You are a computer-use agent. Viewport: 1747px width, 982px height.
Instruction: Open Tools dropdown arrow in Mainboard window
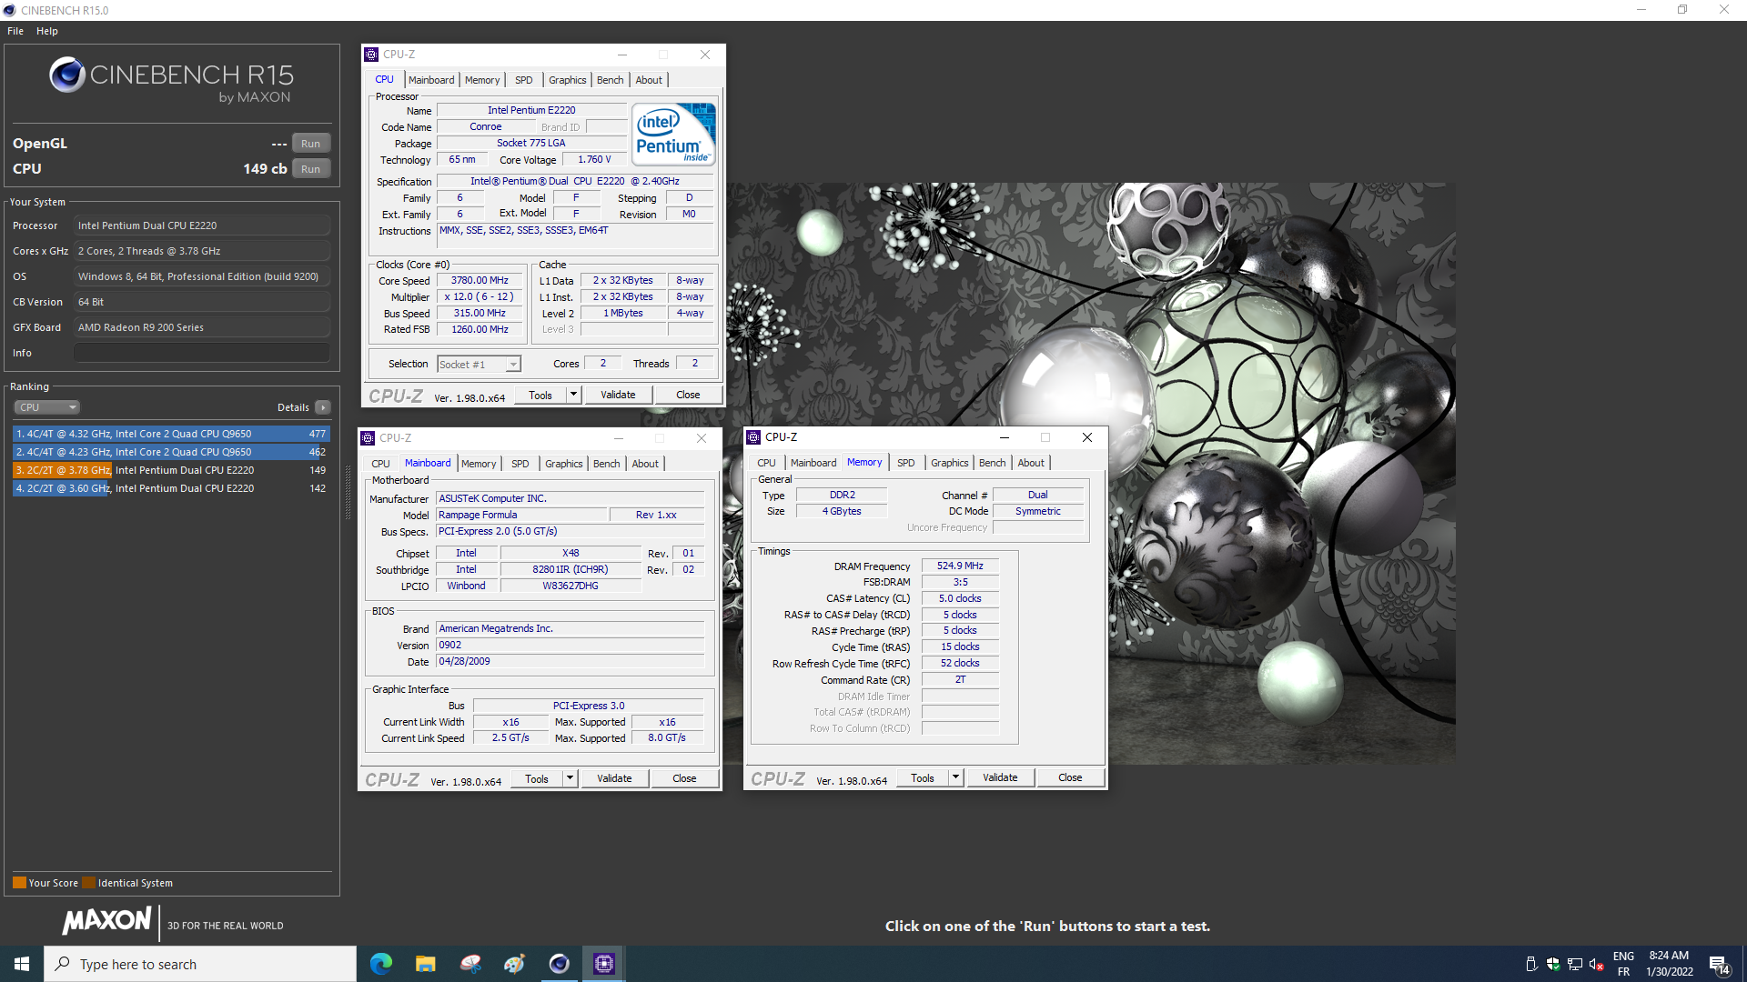(570, 778)
